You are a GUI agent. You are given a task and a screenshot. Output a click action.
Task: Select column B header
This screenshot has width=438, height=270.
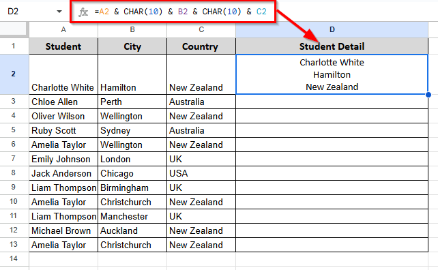[132, 29]
